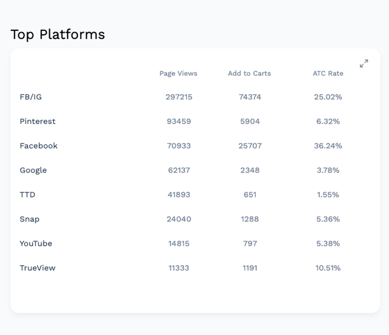The height and width of the screenshot is (335, 389).
Task: Select the TrueView platform row label
Action: coord(37,268)
